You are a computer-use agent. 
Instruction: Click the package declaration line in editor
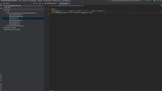(x=66, y=6)
